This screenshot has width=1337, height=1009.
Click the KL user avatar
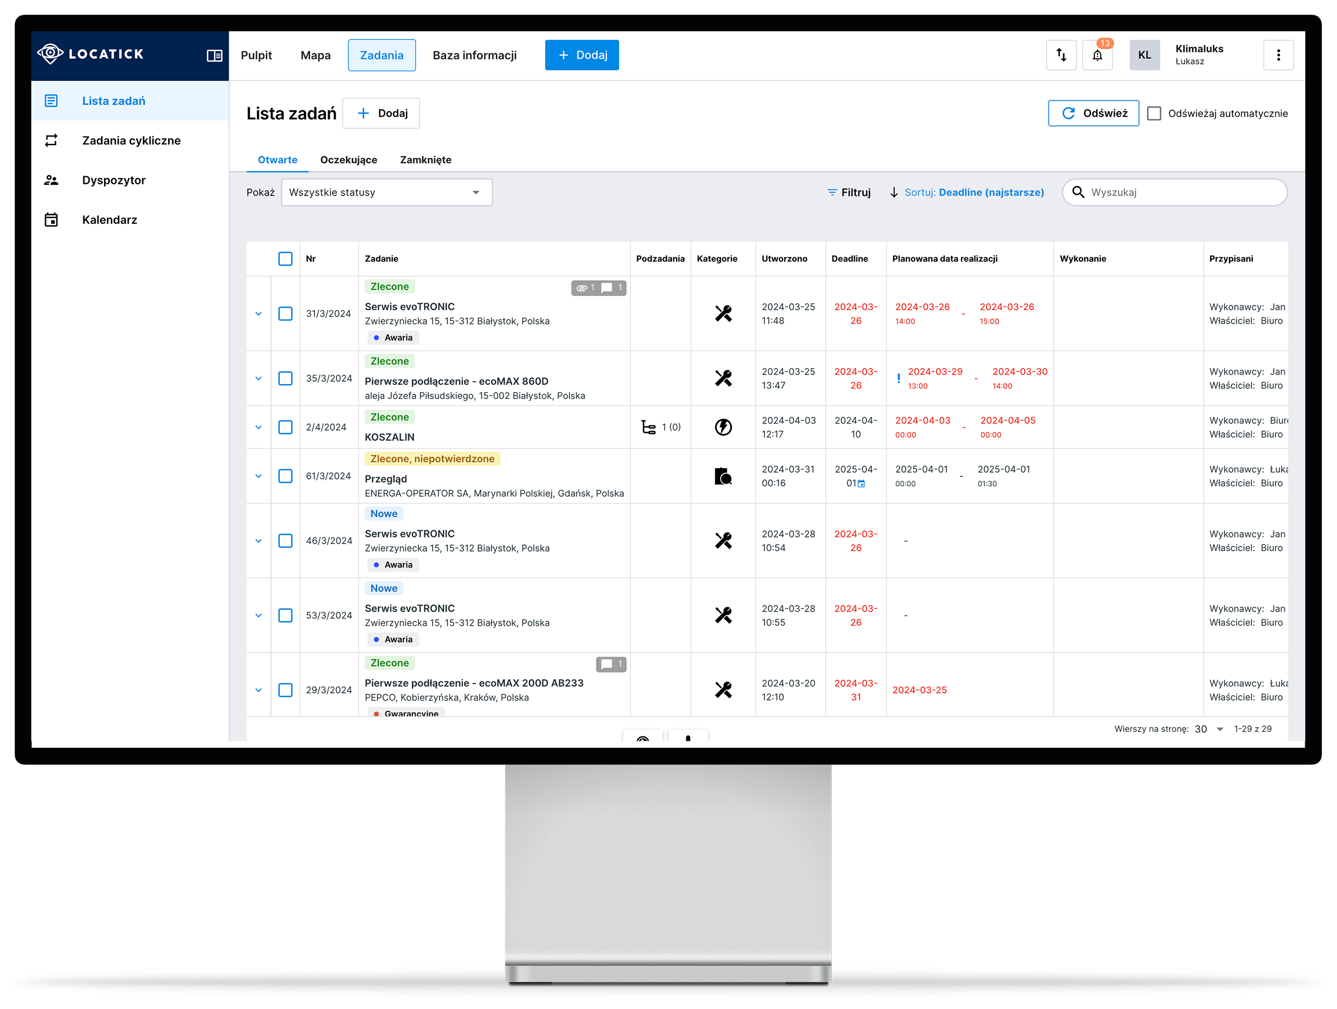tap(1144, 55)
